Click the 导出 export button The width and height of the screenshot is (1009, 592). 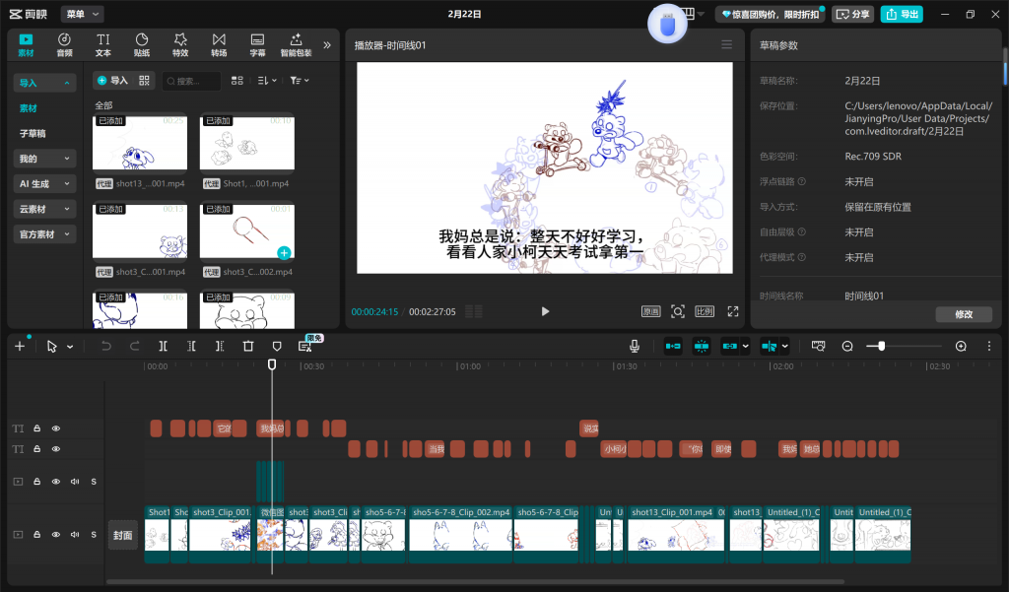click(x=903, y=14)
